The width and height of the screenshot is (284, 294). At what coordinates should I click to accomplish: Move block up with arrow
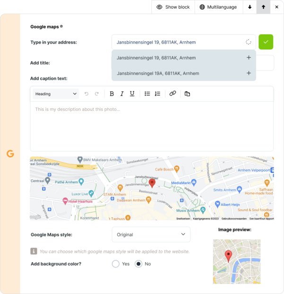coord(263,7)
